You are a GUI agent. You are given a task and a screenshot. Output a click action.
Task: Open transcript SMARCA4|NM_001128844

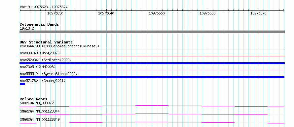click(40, 112)
